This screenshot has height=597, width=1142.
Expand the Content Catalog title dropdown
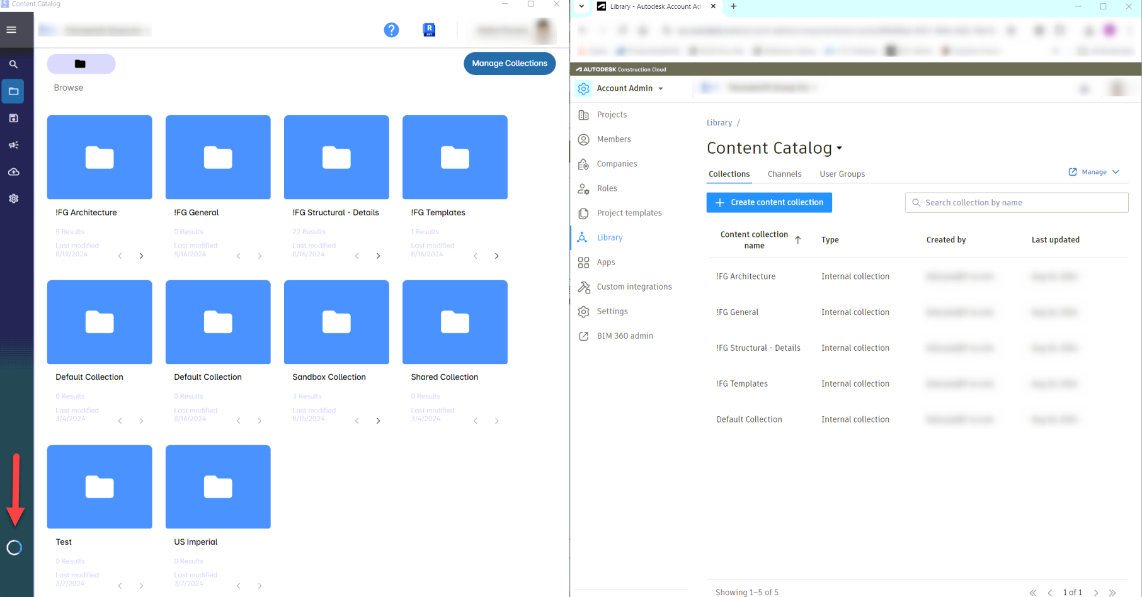[x=840, y=149]
